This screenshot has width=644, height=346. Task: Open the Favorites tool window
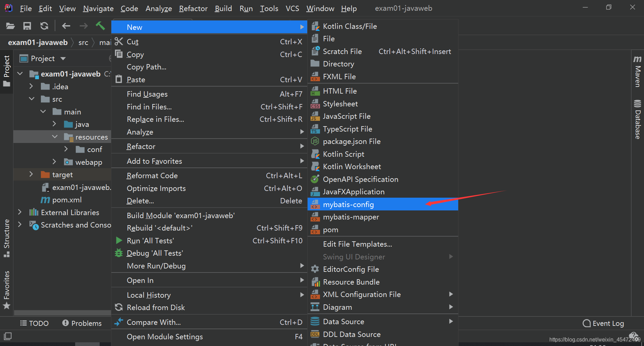pyautogui.click(x=6, y=290)
